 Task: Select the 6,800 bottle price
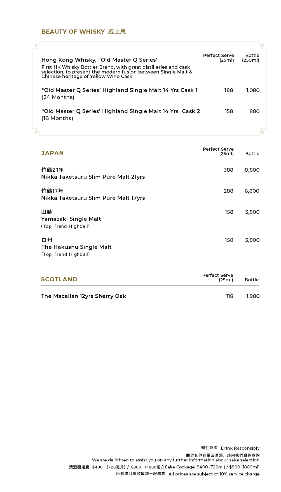pos(252,191)
